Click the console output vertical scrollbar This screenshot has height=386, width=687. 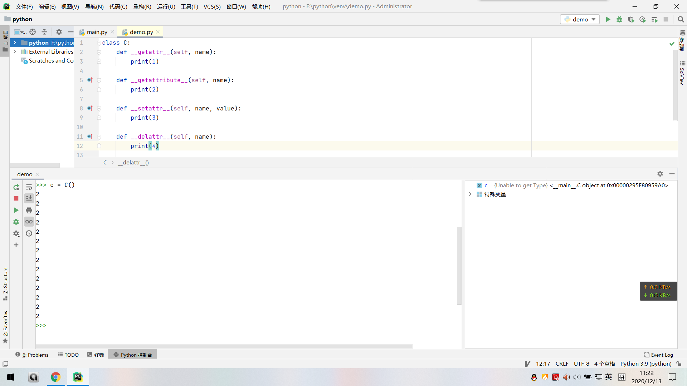tap(459, 266)
